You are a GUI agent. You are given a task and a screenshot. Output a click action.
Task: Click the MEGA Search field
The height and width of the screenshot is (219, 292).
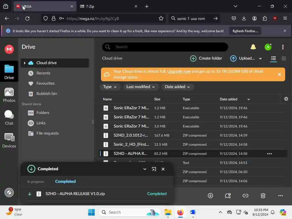[x=165, y=47]
